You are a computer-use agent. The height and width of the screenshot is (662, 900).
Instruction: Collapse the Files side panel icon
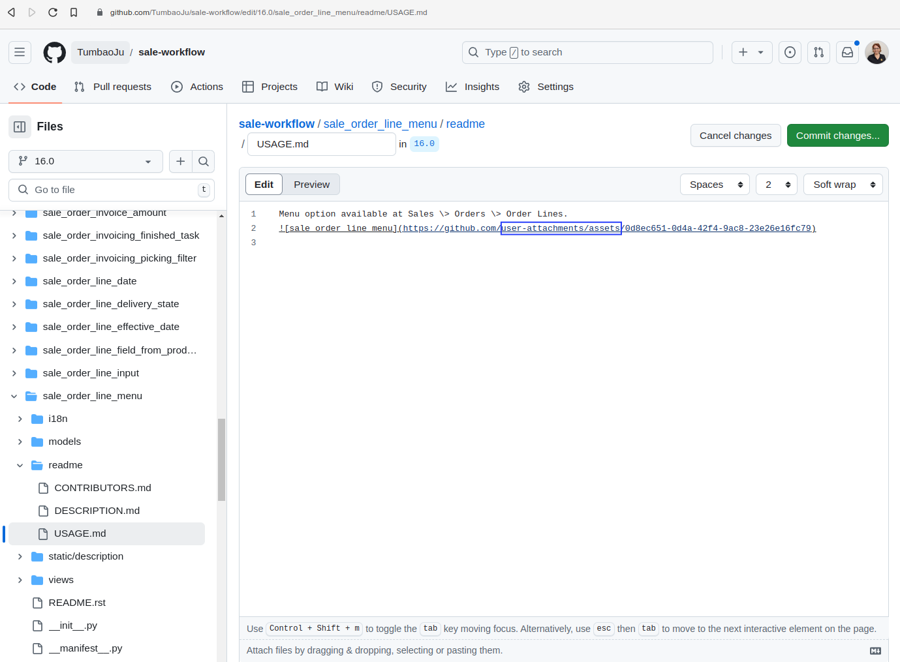[x=20, y=127]
